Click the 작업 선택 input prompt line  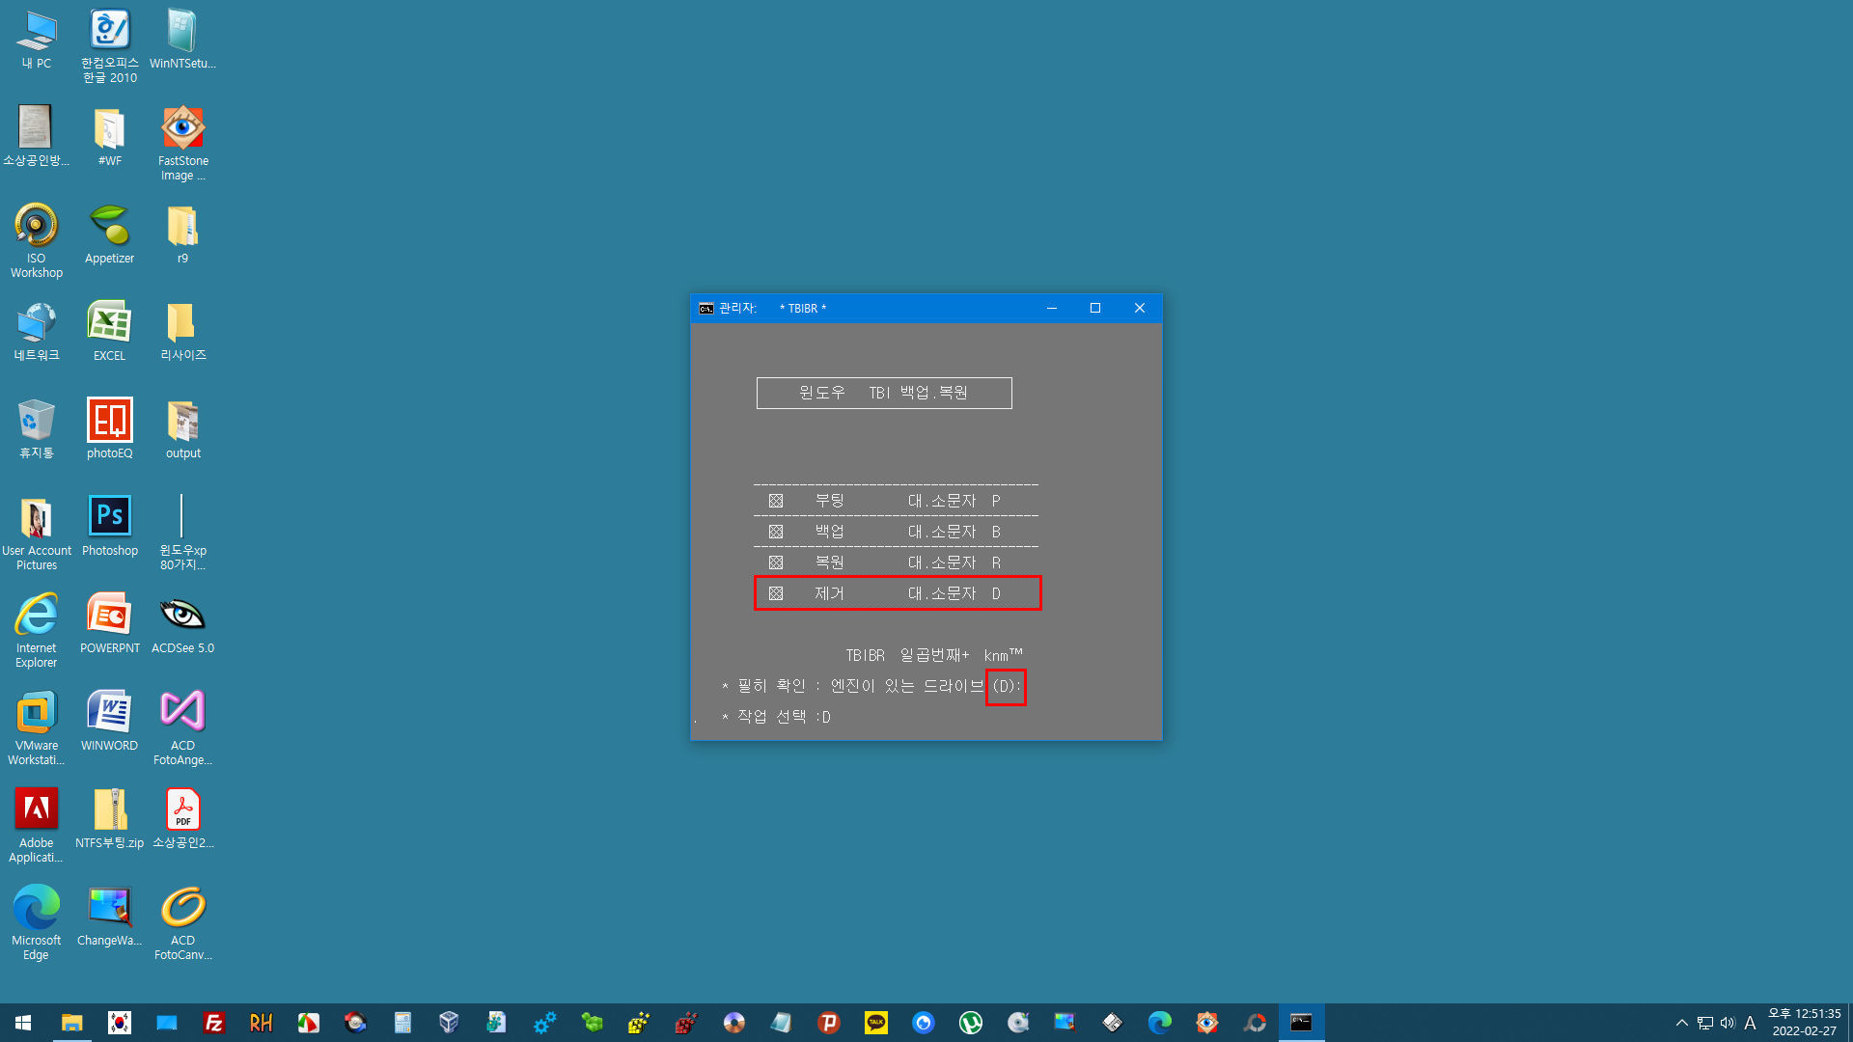(777, 717)
